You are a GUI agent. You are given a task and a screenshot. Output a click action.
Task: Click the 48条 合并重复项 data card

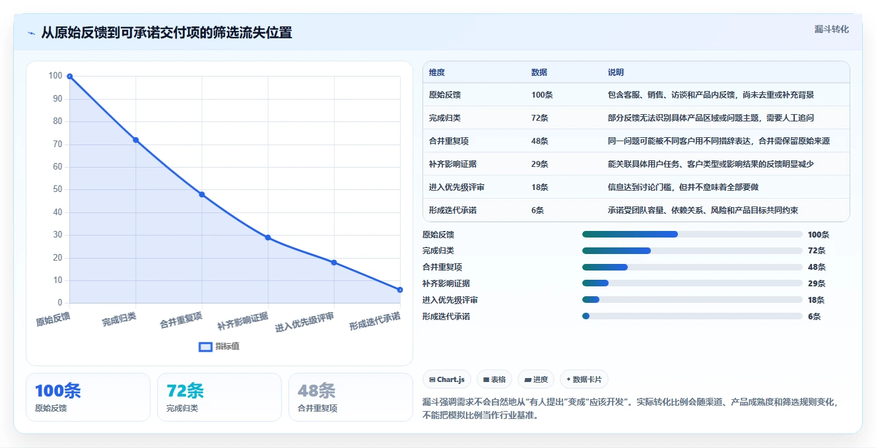pos(351,397)
